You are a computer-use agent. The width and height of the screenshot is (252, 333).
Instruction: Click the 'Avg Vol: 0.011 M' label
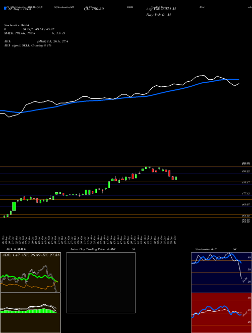161,9
